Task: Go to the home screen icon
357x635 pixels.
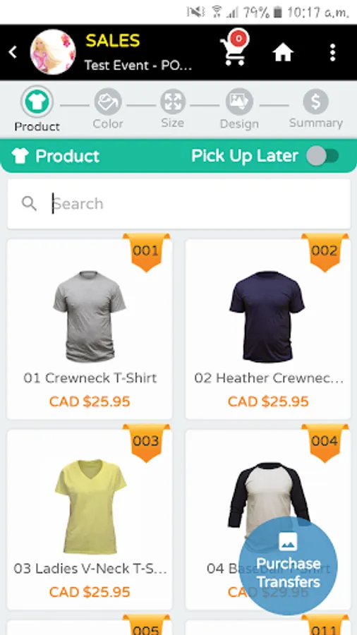Action: 282,53
